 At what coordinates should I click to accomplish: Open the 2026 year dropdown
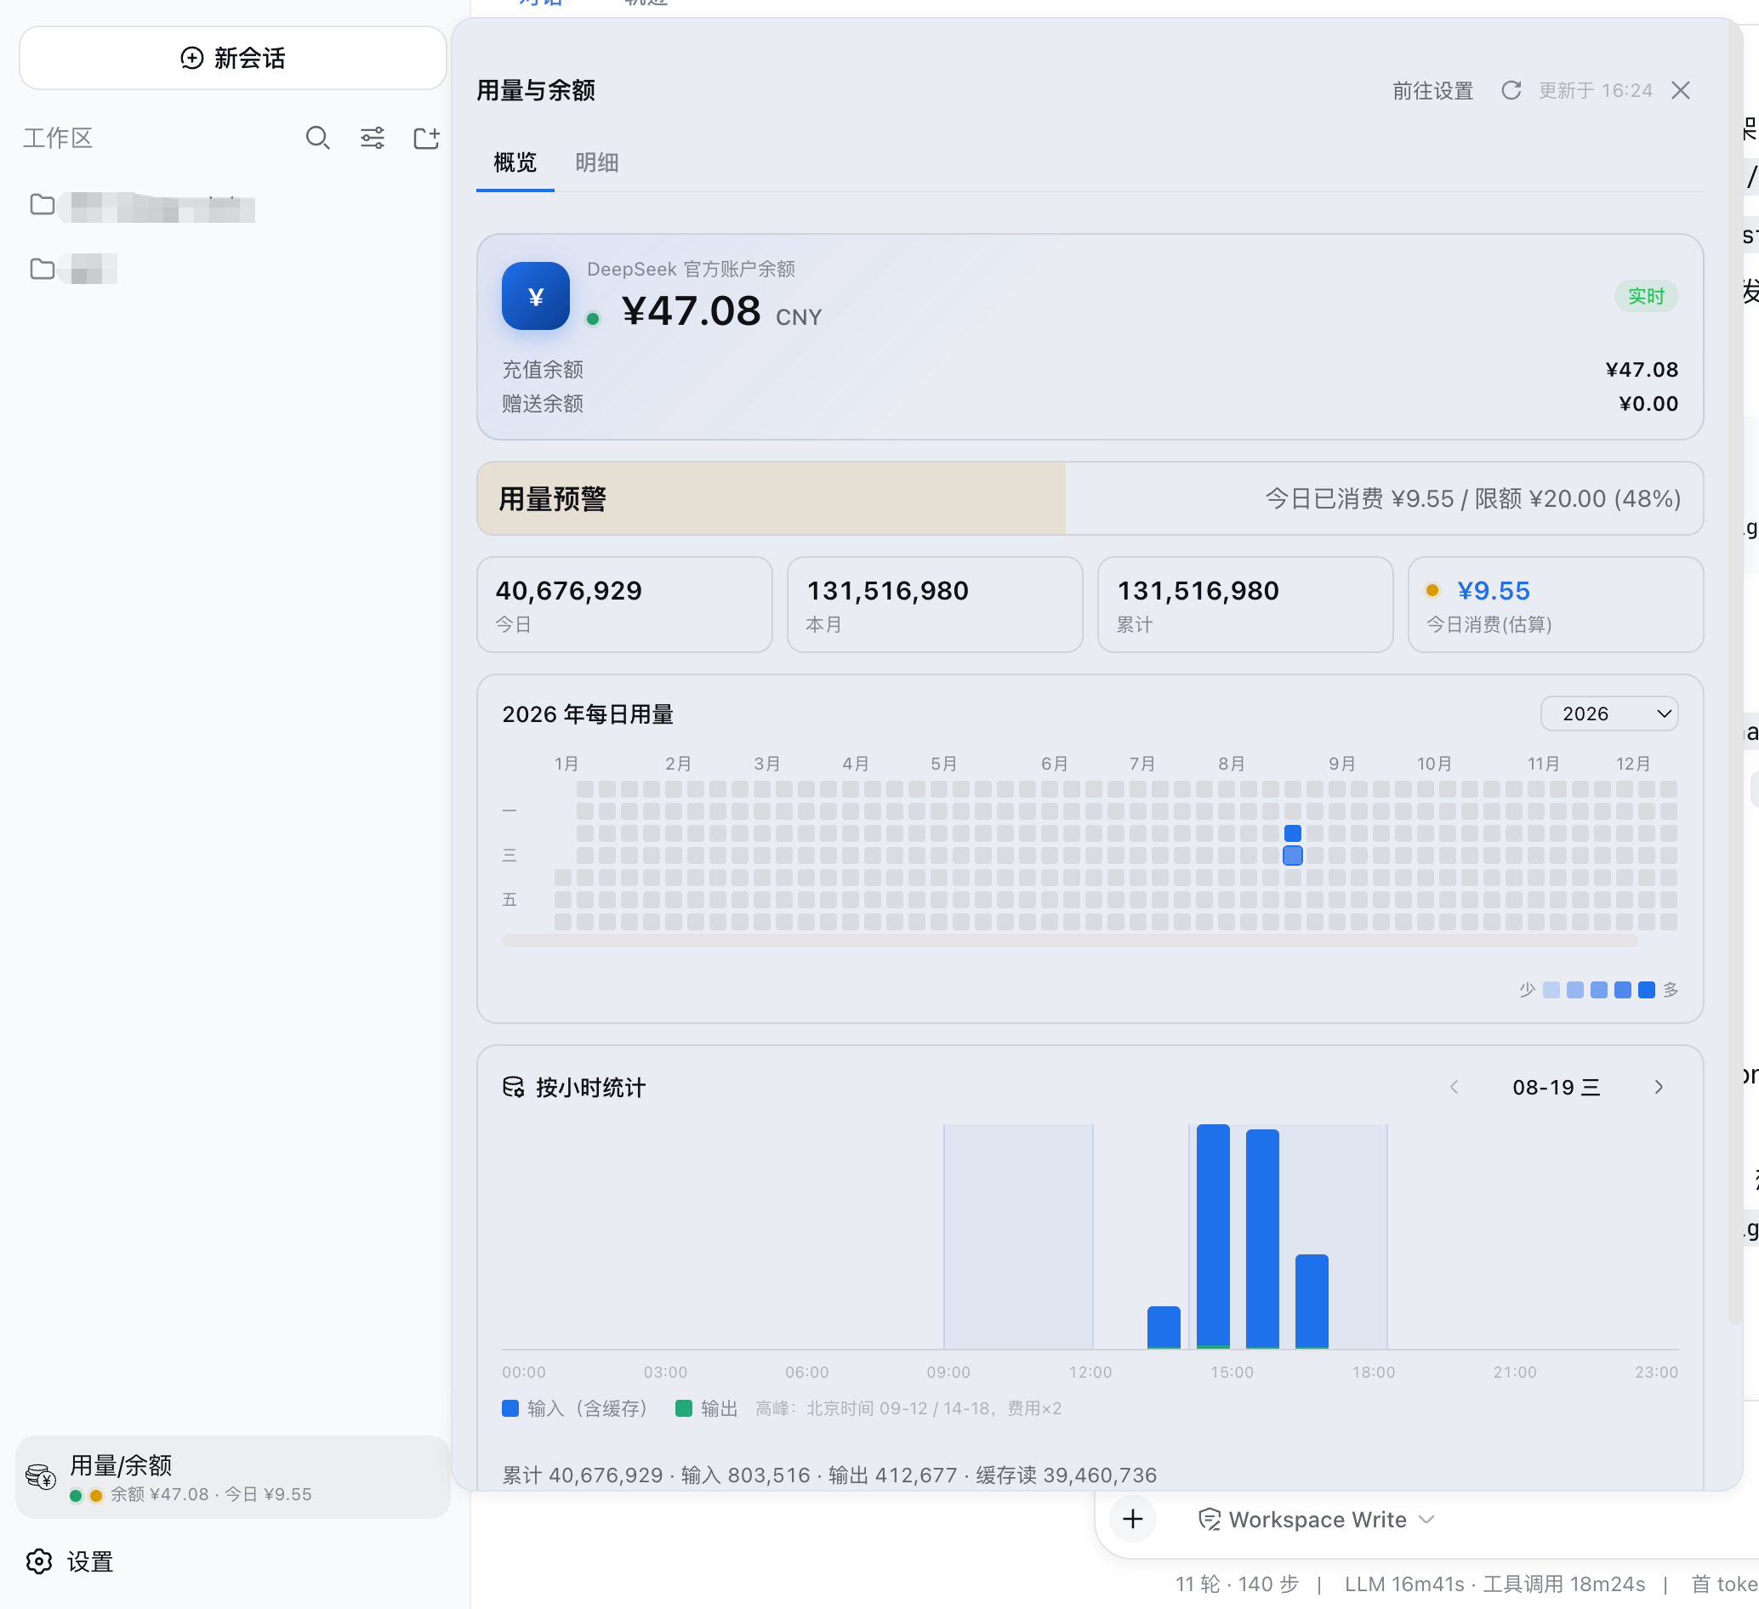(x=1609, y=714)
